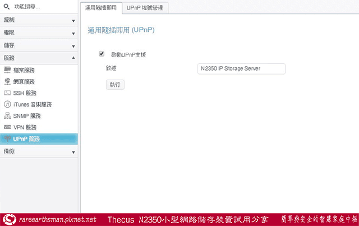Viewport: 359px width, 226px height.
Task: Expand the 儲存 section arrow
Action: coord(73,47)
